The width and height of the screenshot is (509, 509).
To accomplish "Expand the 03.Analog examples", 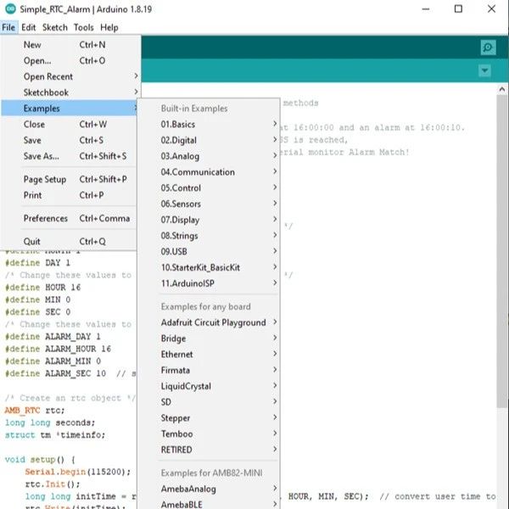I will (x=209, y=156).
